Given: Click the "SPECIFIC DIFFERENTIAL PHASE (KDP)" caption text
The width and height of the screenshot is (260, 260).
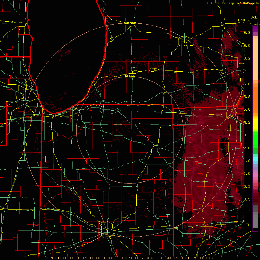Looking at the screenshot, I should (90, 258).
